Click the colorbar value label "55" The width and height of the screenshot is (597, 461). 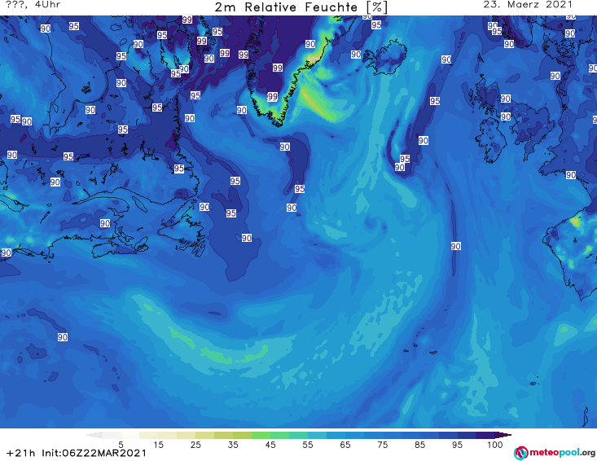(308, 445)
